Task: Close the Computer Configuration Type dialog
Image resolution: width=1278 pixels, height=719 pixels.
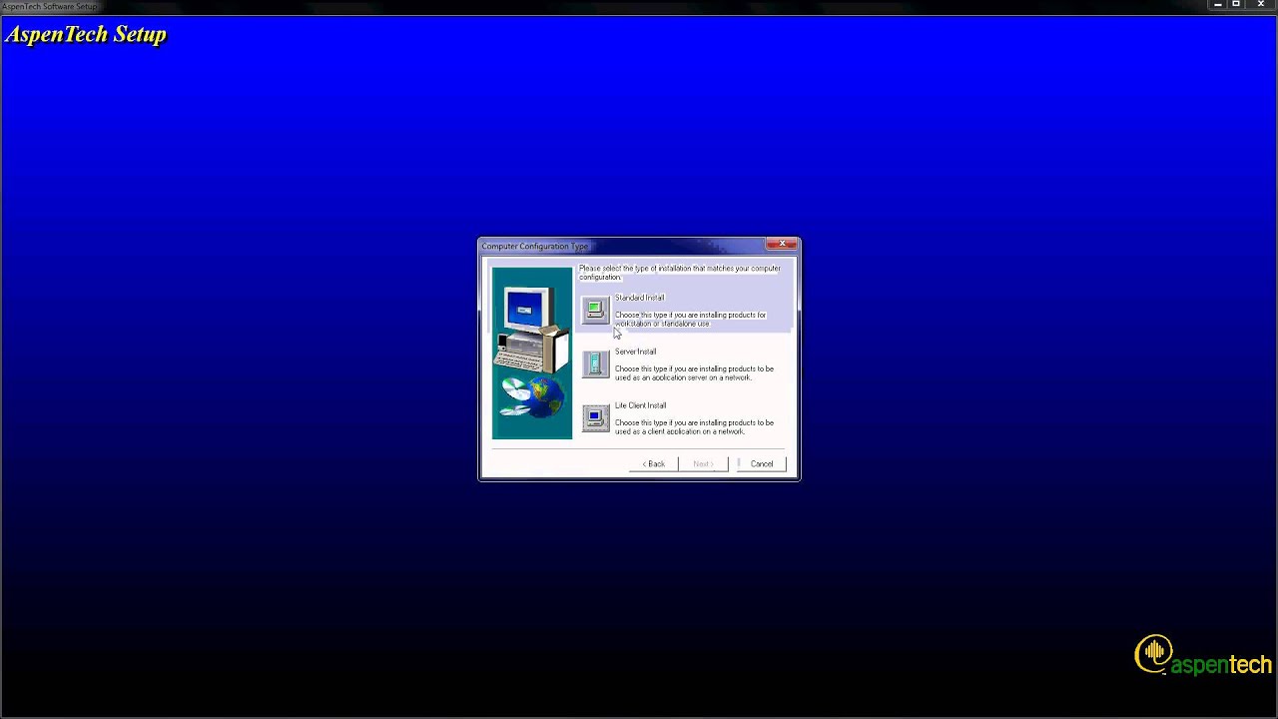Action: tap(782, 245)
